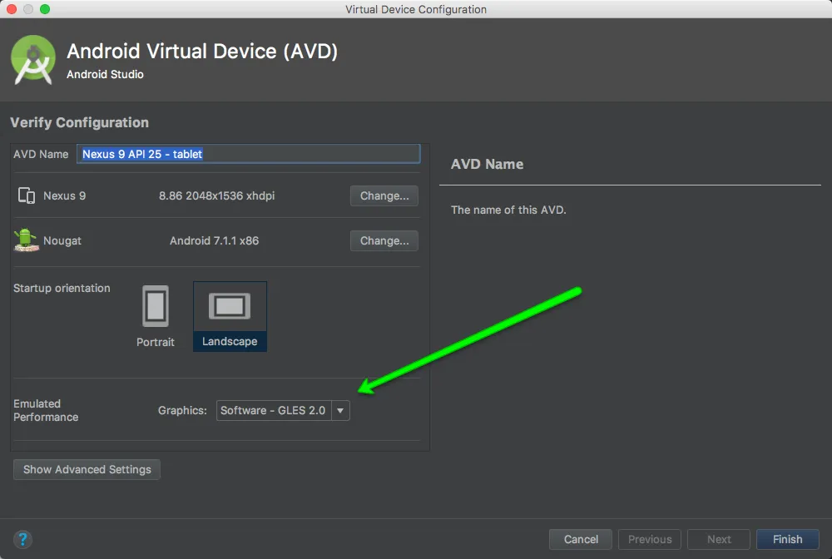Close the window with the red button

[11, 9]
